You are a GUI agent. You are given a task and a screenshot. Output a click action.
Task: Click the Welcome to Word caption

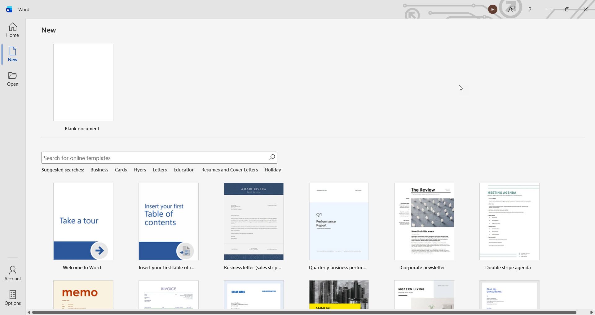(x=82, y=268)
